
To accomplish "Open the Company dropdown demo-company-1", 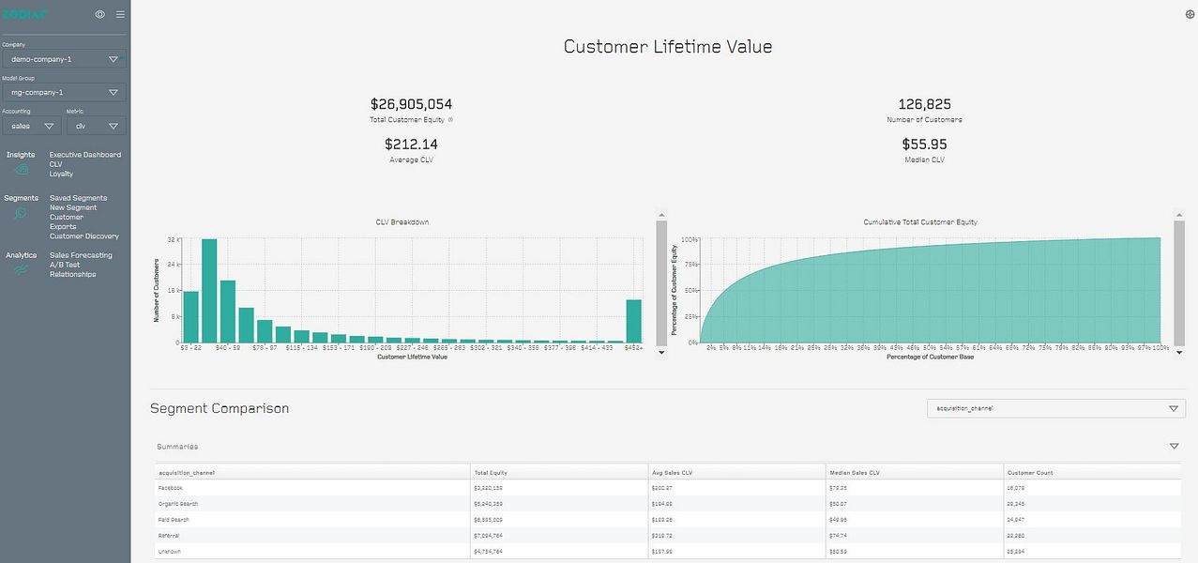I will 64,59.
